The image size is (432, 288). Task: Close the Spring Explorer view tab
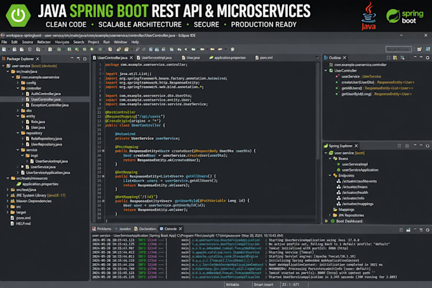click(x=356, y=146)
